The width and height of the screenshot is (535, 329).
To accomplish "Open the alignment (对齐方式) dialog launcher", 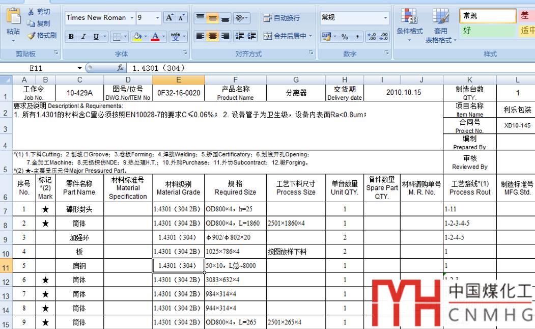I will (311, 53).
